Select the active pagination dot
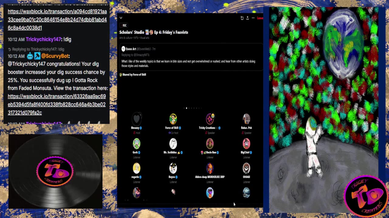The image size is (389, 218). click(x=187, y=108)
